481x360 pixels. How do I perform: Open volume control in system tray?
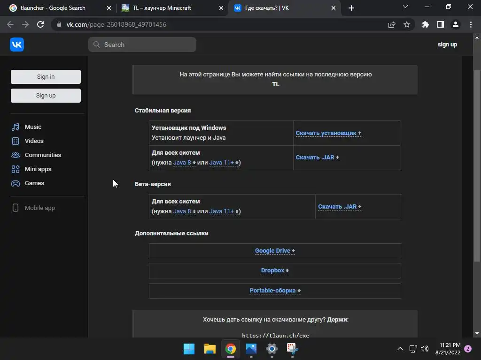tap(425, 349)
